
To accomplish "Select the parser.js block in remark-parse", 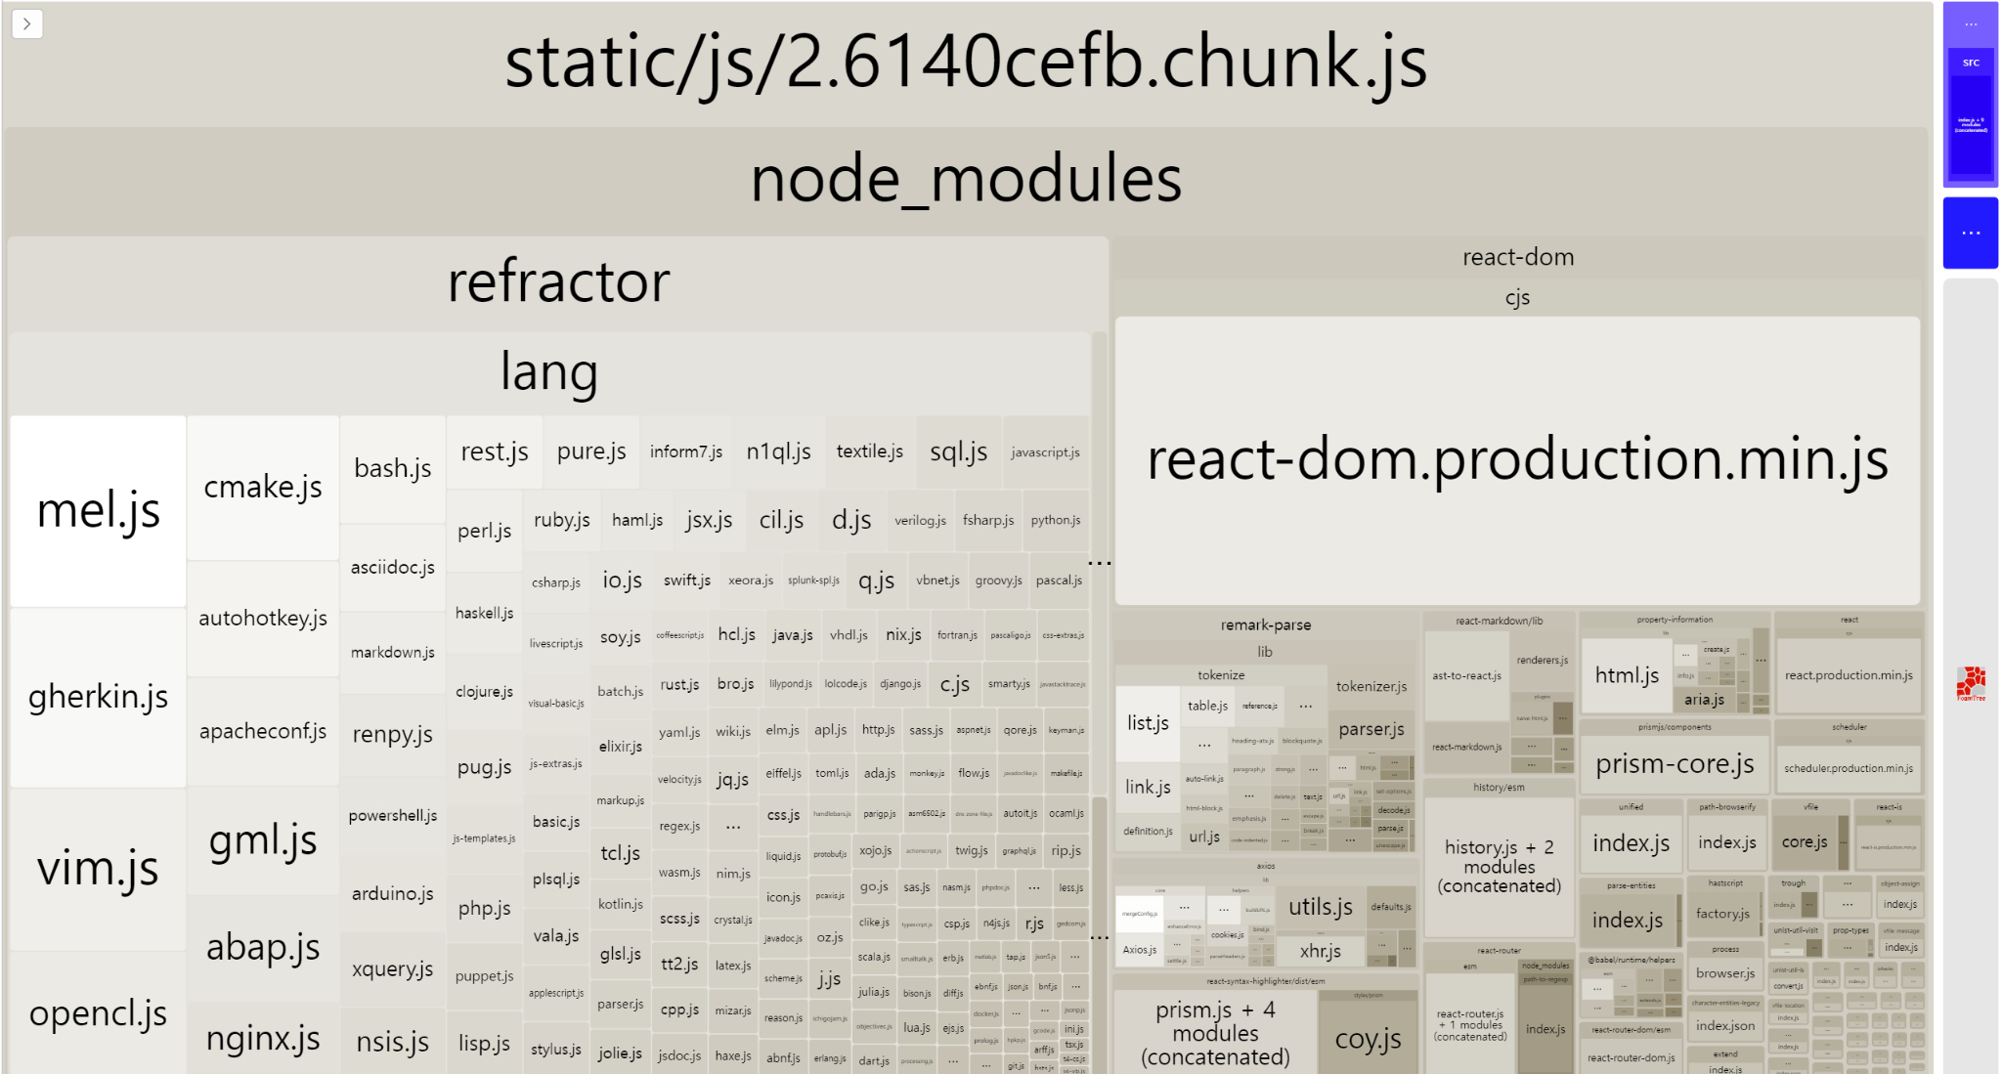I will click(x=1371, y=730).
